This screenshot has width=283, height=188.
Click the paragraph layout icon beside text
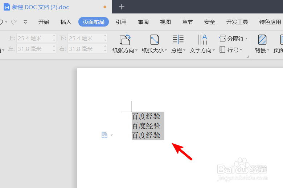pos(104,135)
